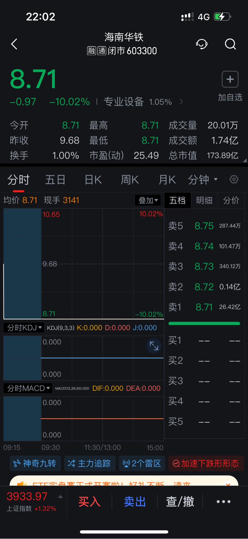Image resolution: width=248 pixels, height=539 pixels.
Task: Tap the large 8.71 current price
Action: [x=34, y=79]
